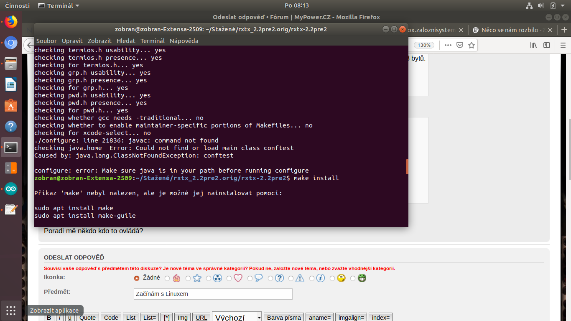The width and height of the screenshot is (571, 321).
Task: Open Chromium browser from the dock
Action: click(x=11, y=43)
